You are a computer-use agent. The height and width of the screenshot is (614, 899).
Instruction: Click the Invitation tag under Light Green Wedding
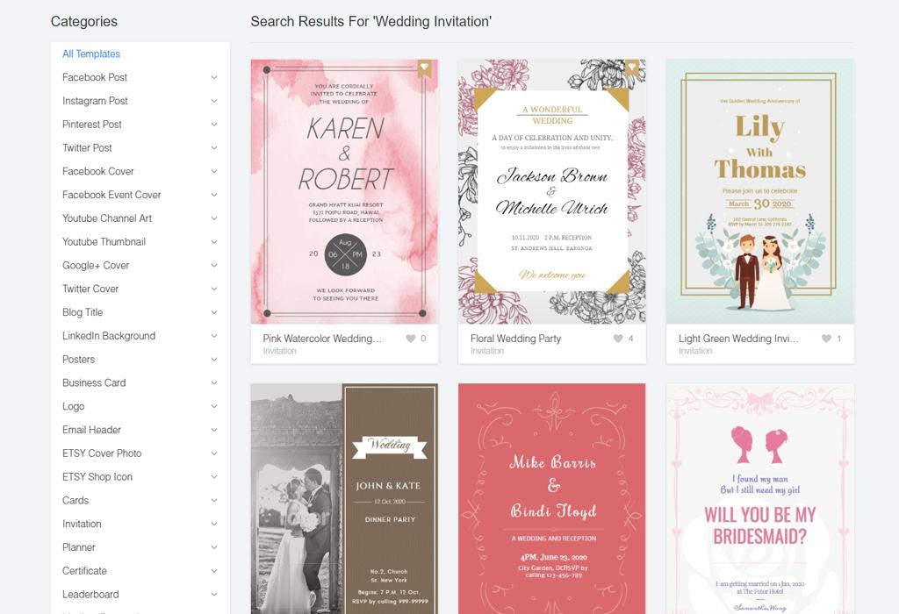click(x=695, y=351)
